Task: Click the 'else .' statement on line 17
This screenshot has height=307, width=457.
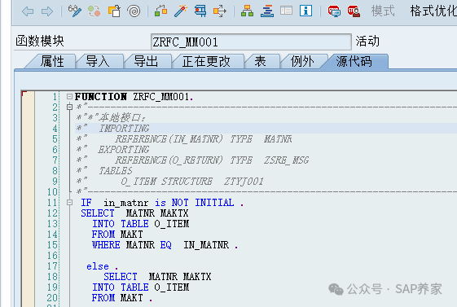Action: click(103, 266)
